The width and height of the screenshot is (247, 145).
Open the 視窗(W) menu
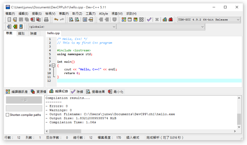point(117,13)
